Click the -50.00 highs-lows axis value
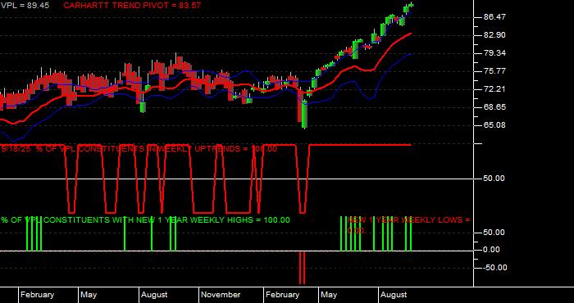Screen dimensions: 574x303 point(495,268)
